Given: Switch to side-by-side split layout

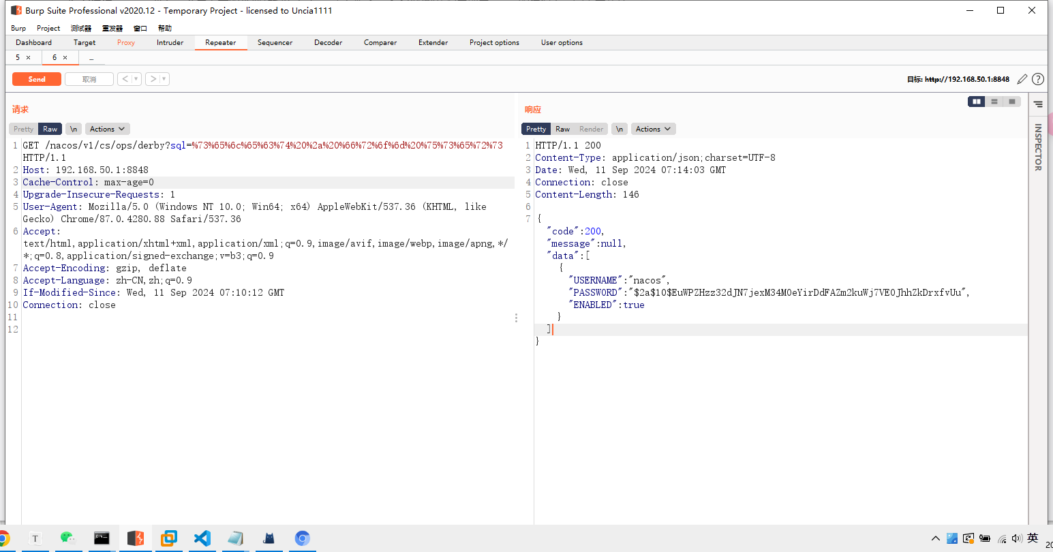Looking at the screenshot, I should pyautogui.click(x=977, y=102).
